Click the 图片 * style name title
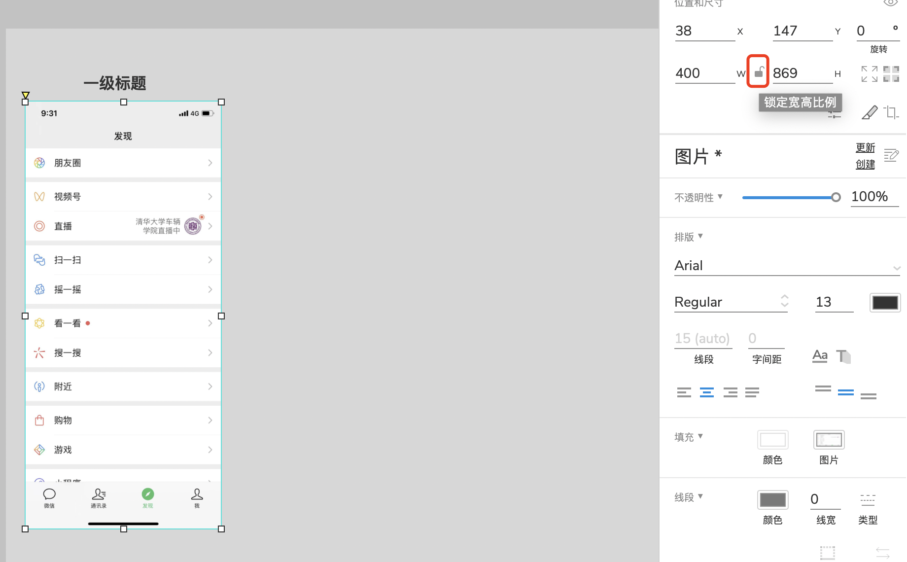Screen dimensions: 907x562 click(x=698, y=156)
